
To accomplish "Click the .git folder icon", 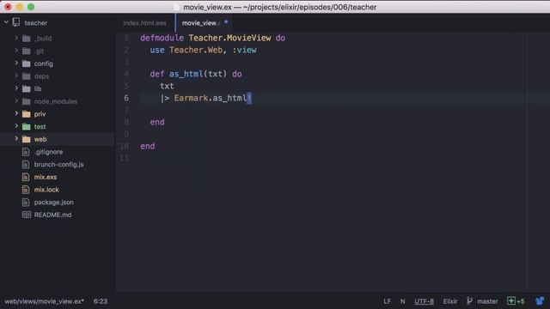I will click(27, 51).
